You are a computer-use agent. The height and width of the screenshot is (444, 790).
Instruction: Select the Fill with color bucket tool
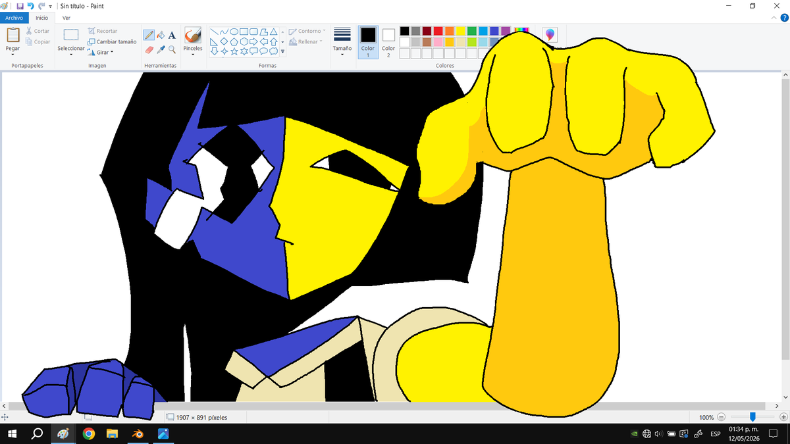point(160,35)
